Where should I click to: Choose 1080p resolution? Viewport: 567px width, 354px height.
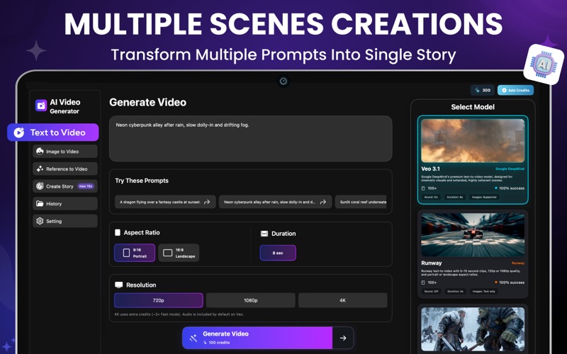click(x=251, y=300)
